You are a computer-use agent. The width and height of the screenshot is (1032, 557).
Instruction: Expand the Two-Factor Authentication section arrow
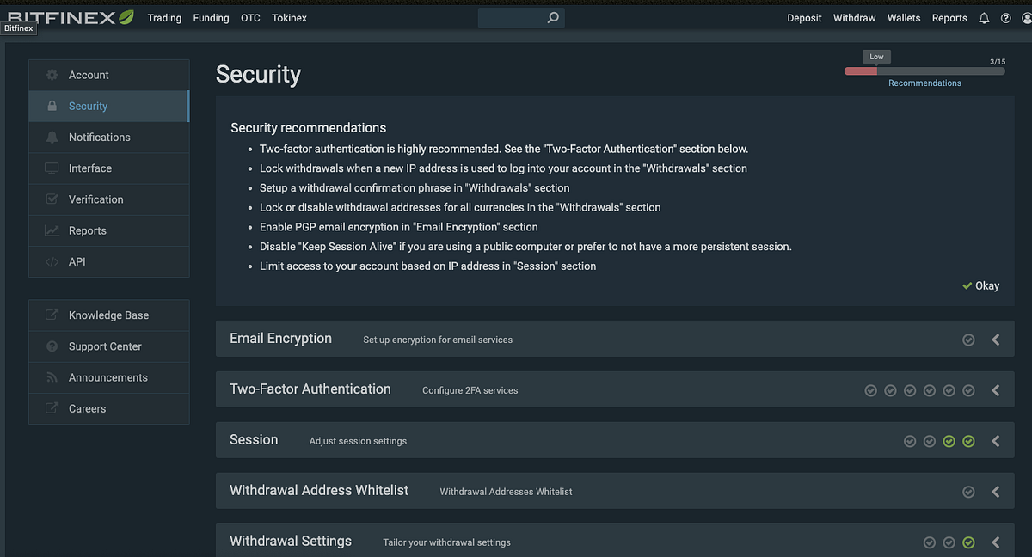pyautogui.click(x=996, y=390)
